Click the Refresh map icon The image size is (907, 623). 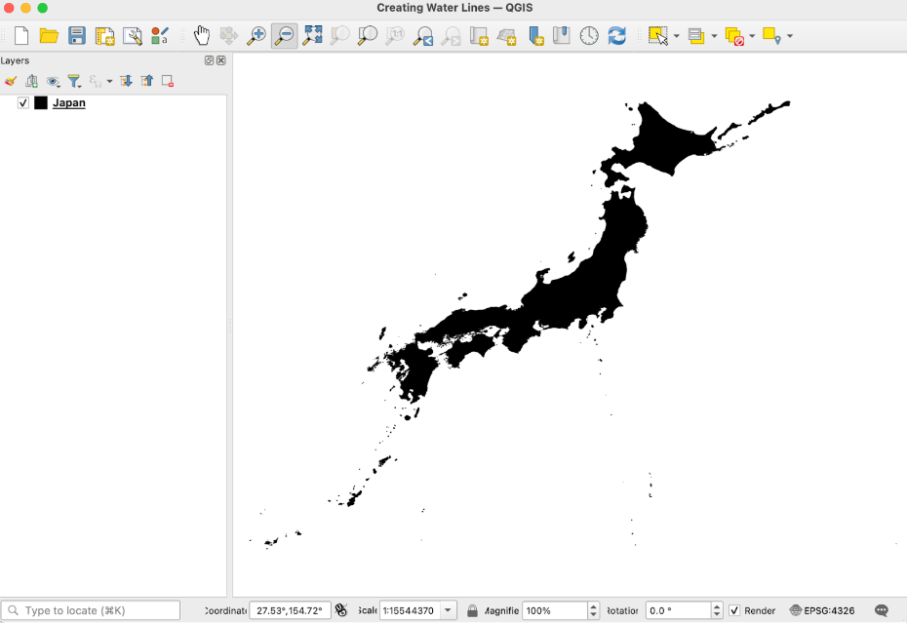616,36
